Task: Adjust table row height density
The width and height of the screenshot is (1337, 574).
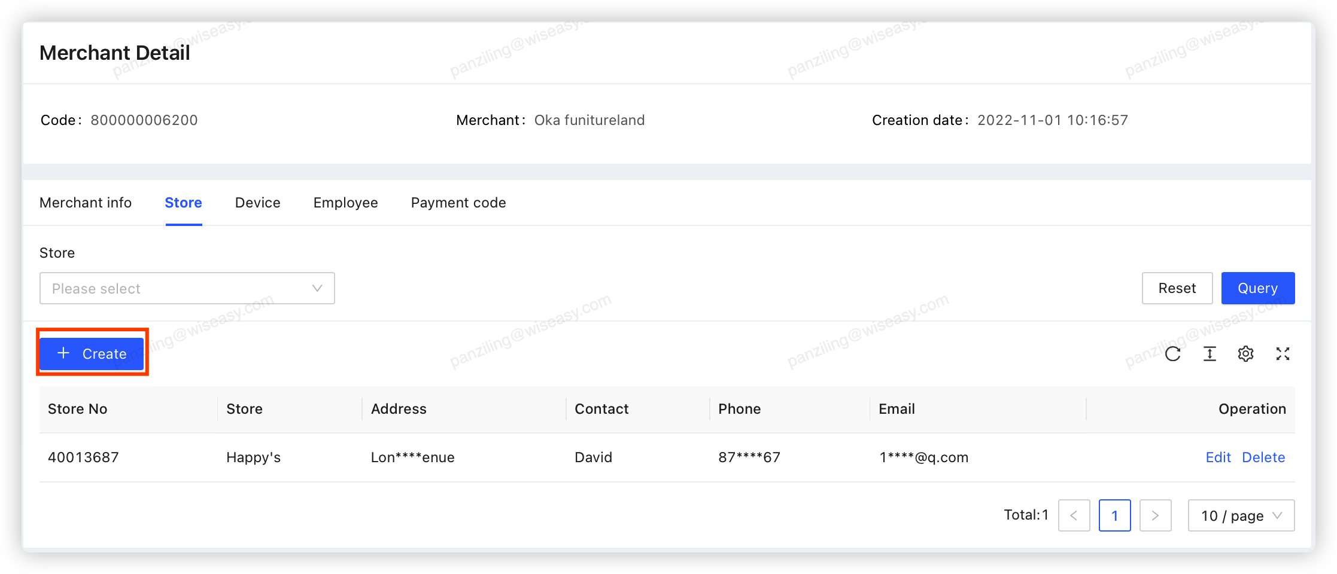Action: 1209,353
